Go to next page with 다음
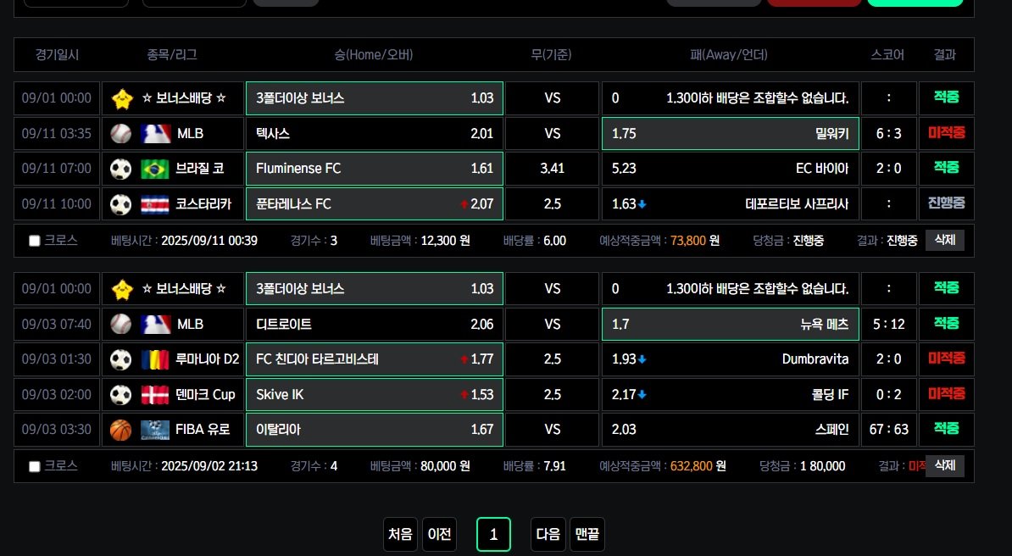 pyautogui.click(x=548, y=535)
